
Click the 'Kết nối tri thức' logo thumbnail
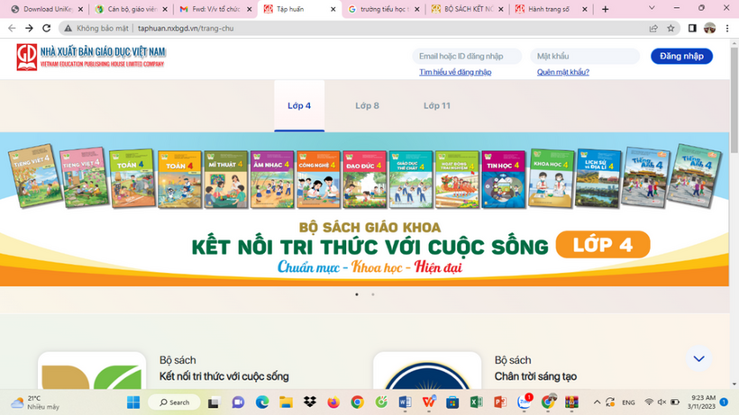coord(92,371)
